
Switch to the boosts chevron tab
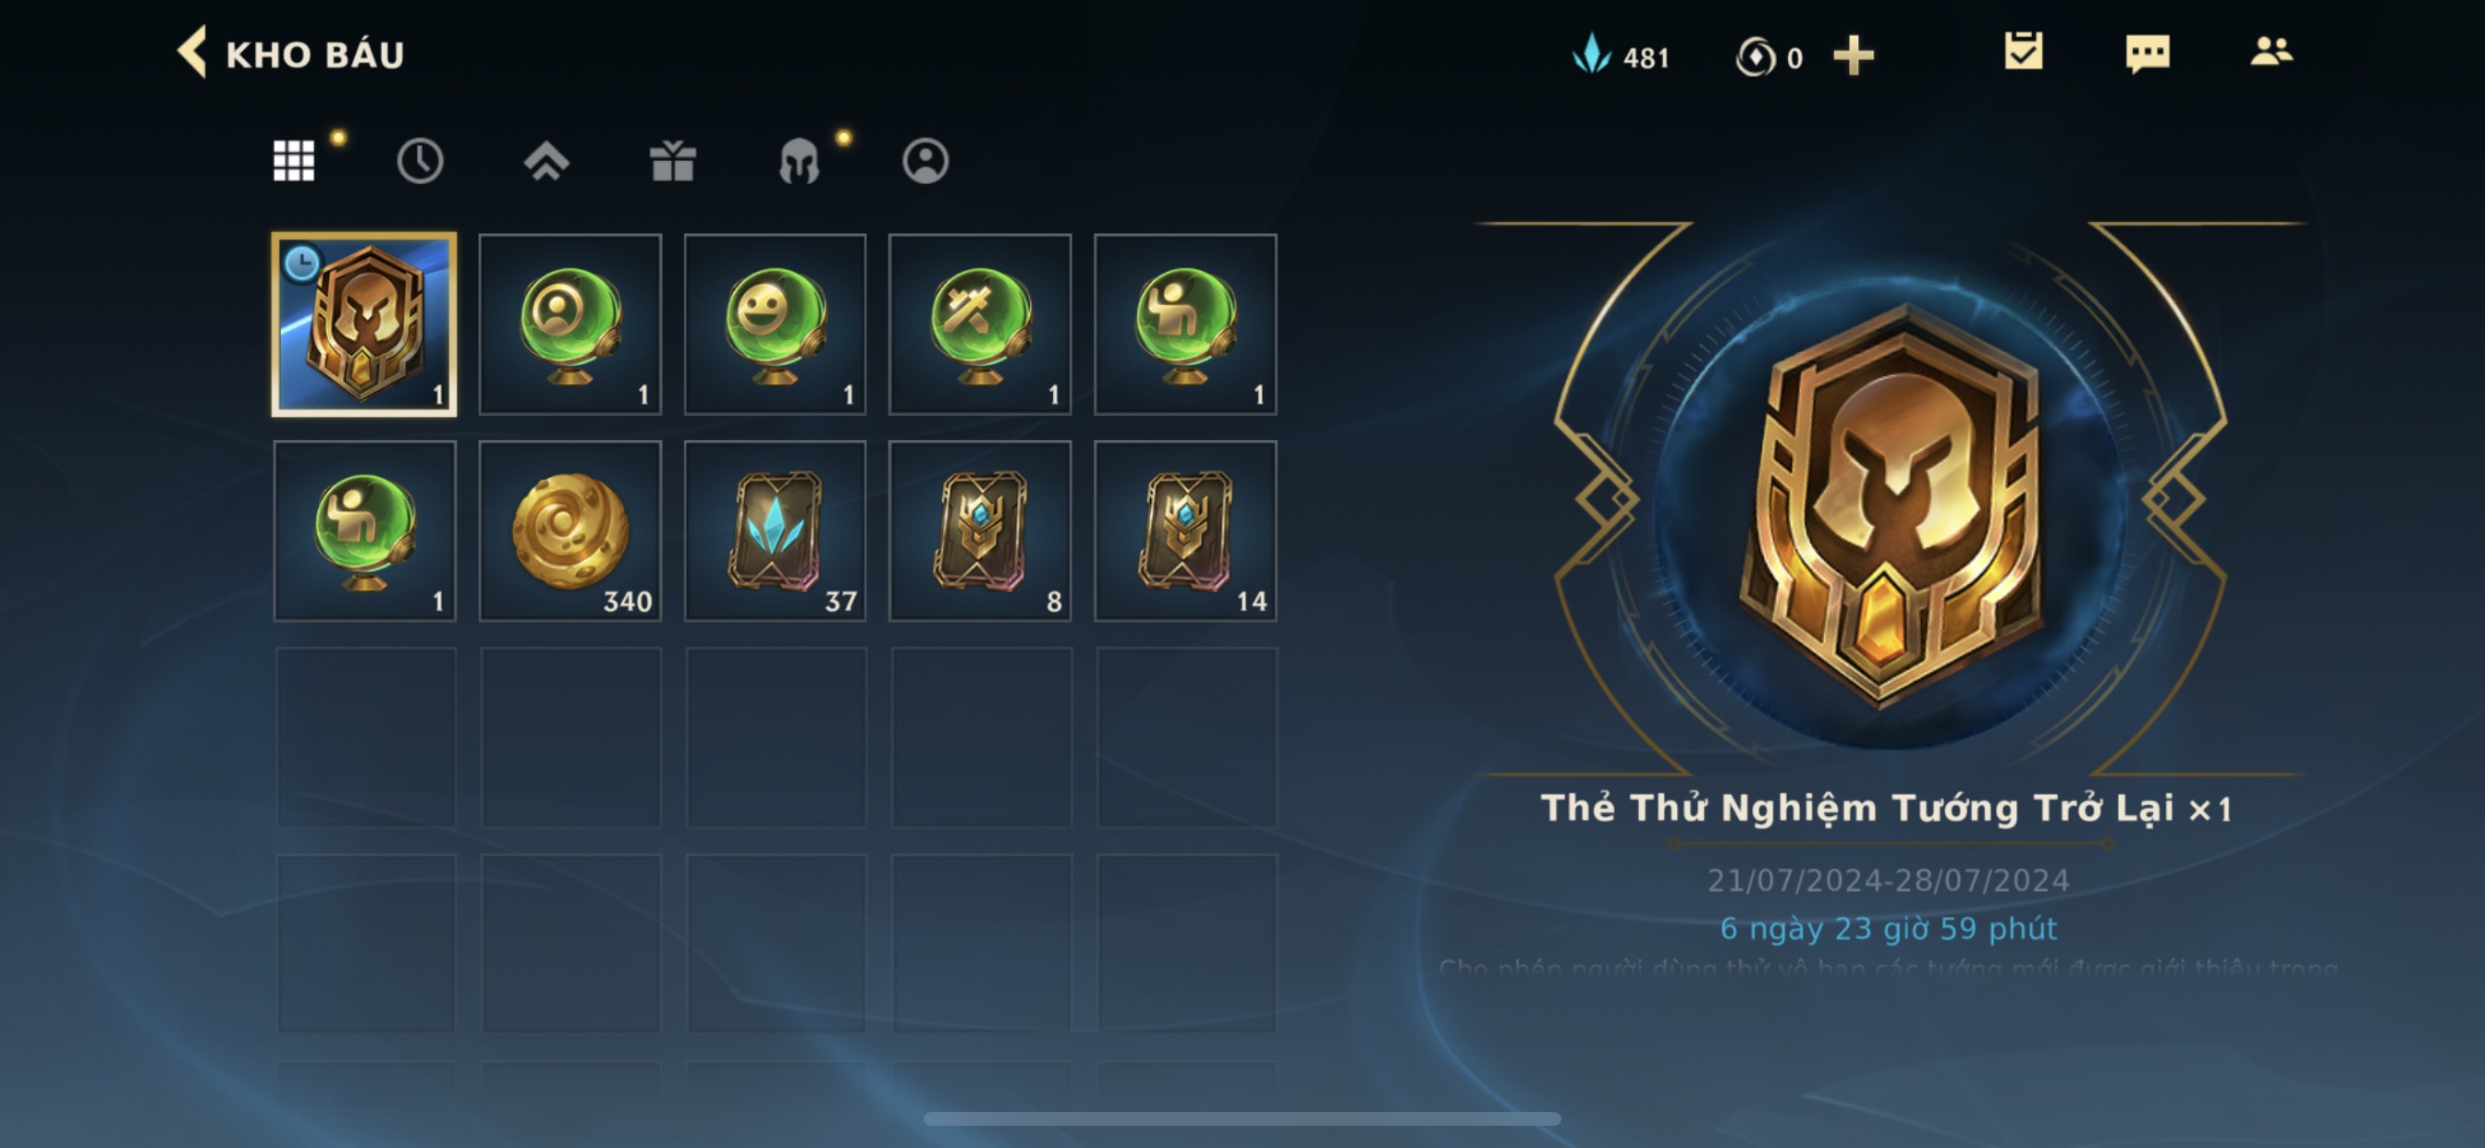click(546, 160)
